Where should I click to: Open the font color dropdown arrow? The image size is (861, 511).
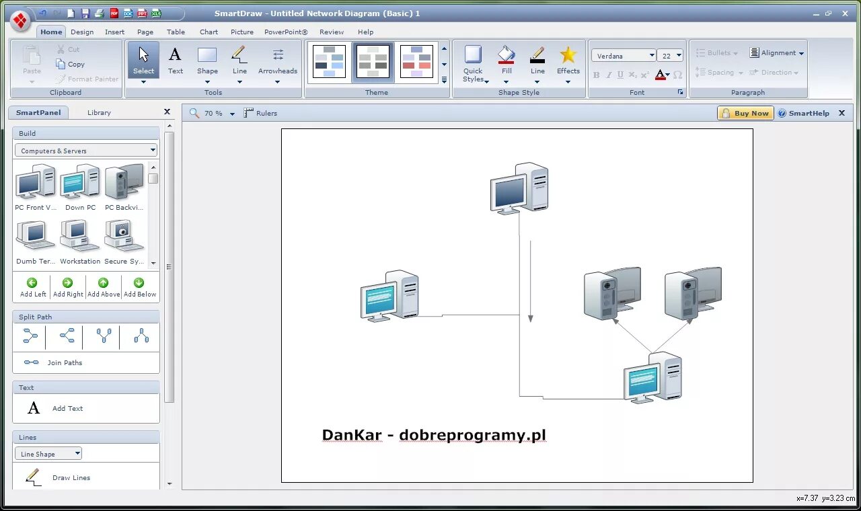(x=668, y=75)
